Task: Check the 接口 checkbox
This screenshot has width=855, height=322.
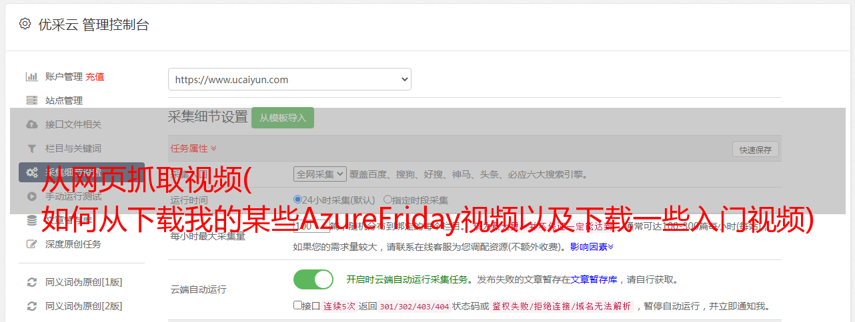Action: click(297, 305)
